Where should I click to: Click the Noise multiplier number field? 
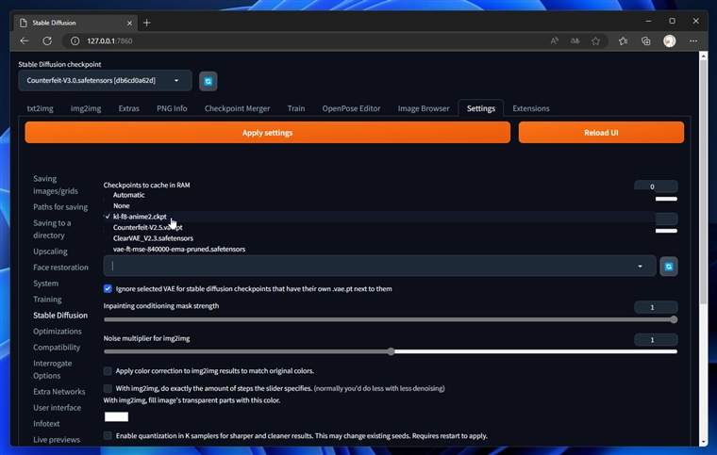(656, 339)
